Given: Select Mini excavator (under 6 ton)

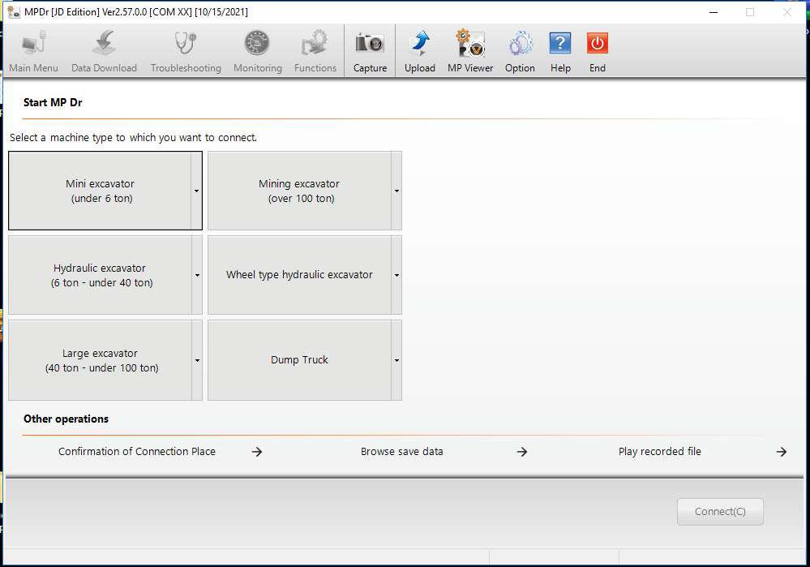Looking at the screenshot, I should pos(101,191).
